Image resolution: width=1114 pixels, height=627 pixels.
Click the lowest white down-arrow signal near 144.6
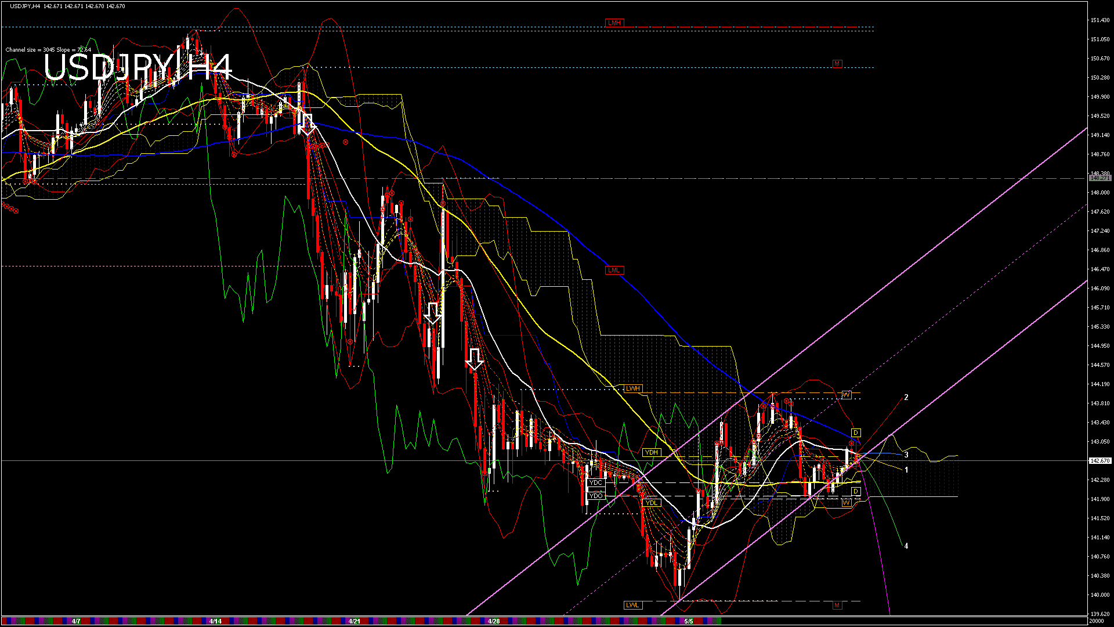[475, 359]
